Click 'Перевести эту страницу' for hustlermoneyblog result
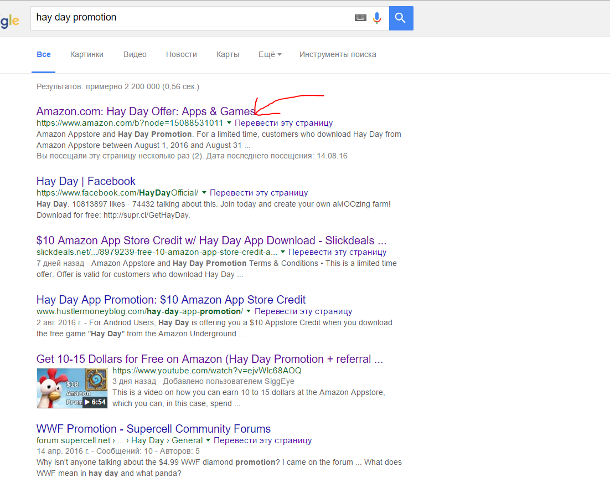610x477 pixels. pyautogui.click(x=303, y=311)
